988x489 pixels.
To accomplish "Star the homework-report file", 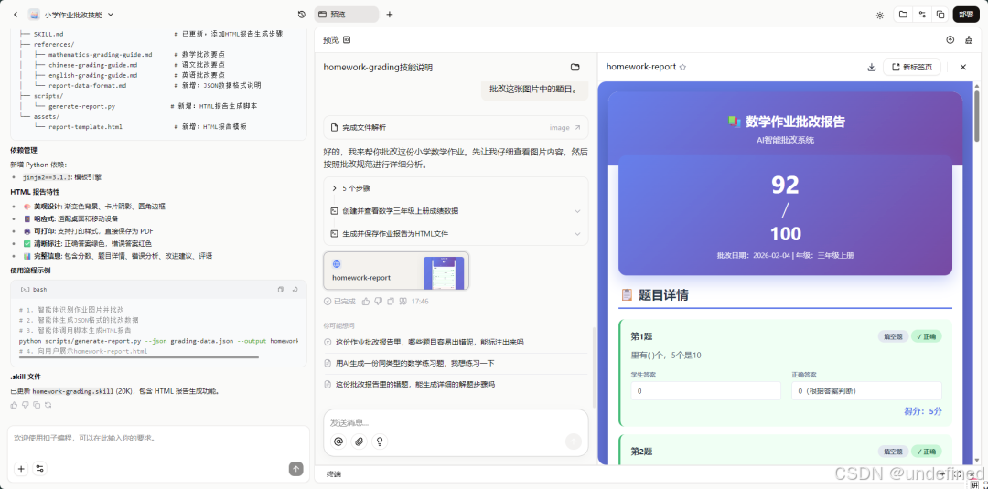I will coord(682,67).
